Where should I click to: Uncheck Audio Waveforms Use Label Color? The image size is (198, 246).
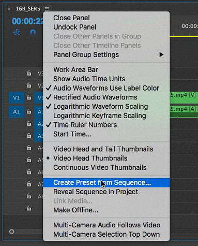[x=106, y=88]
